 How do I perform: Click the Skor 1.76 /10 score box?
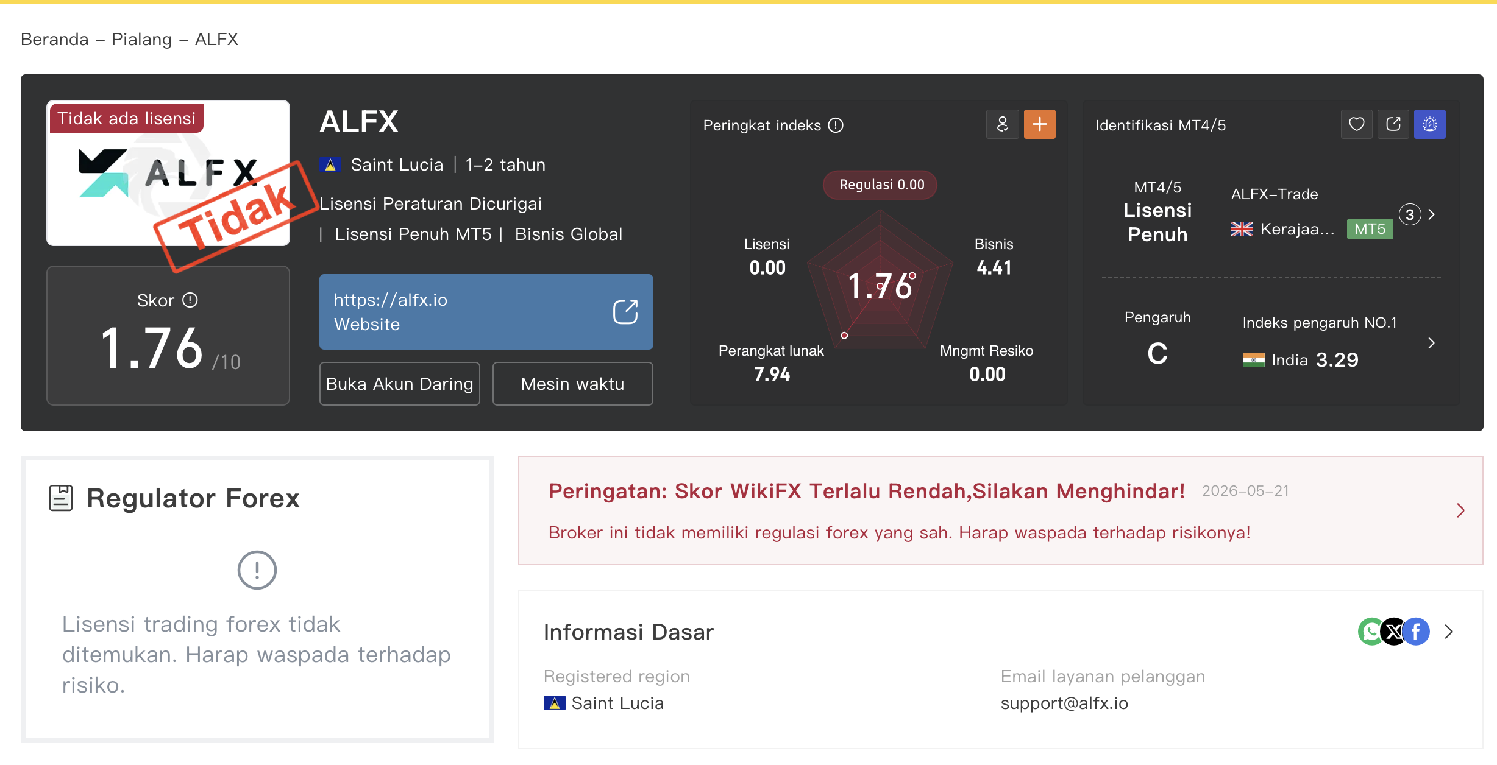click(168, 336)
